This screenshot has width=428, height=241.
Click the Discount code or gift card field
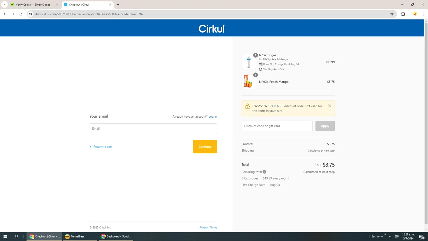[x=277, y=126]
